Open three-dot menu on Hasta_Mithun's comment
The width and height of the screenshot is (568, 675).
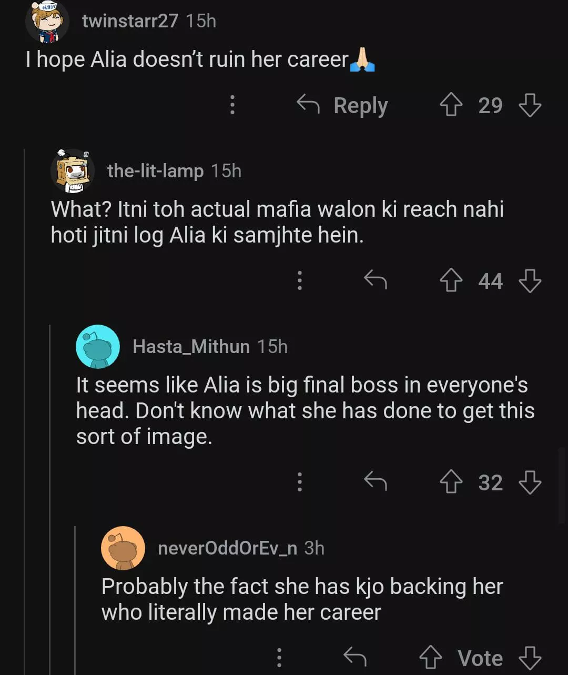pyautogui.click(x=299, y=481)
